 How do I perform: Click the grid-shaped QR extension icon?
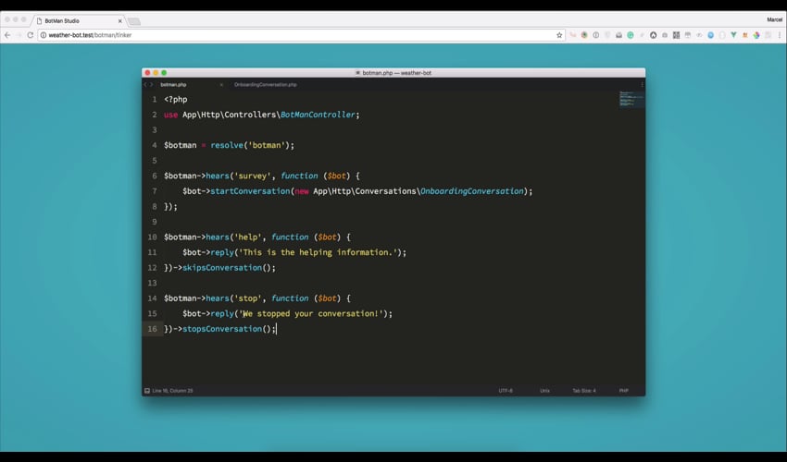pyautogui.click(x=676, y=35)
